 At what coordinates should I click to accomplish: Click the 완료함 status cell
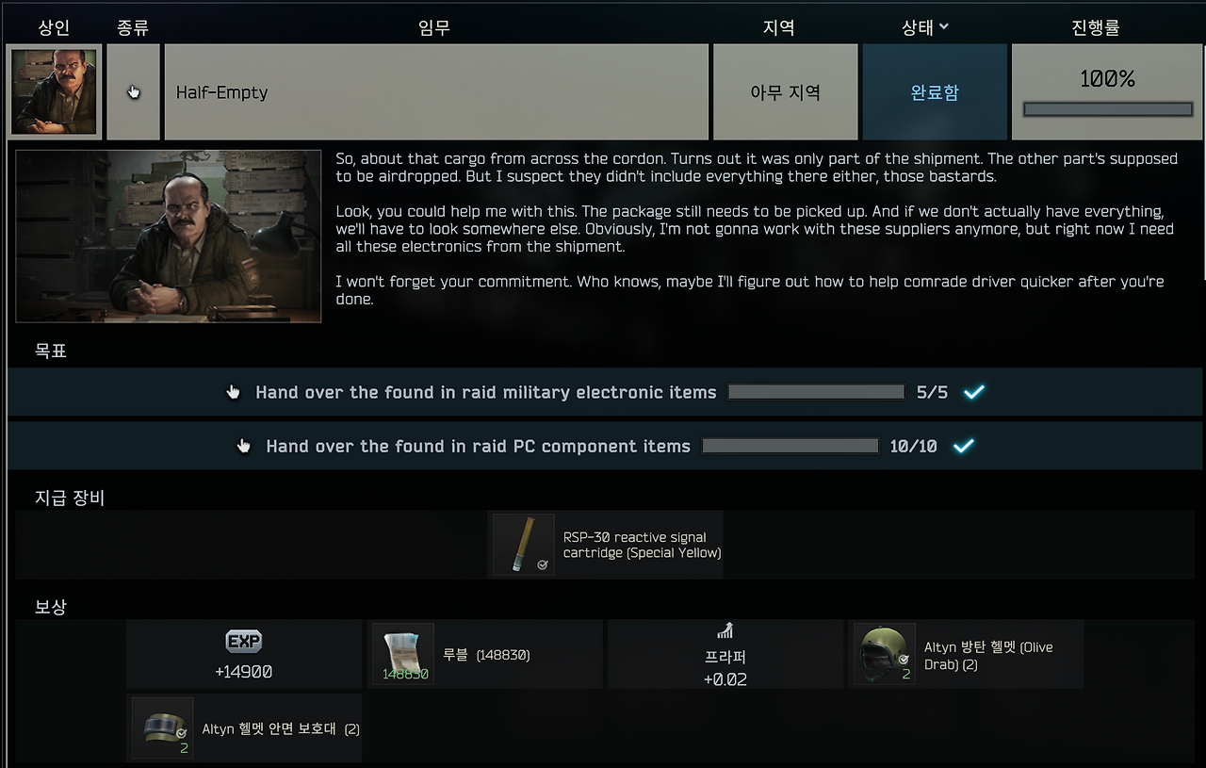coord(935,91)
